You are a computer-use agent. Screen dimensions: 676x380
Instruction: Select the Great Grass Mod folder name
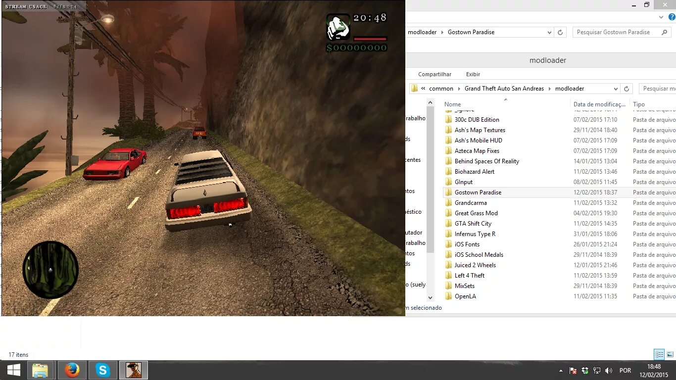point(476,213)
